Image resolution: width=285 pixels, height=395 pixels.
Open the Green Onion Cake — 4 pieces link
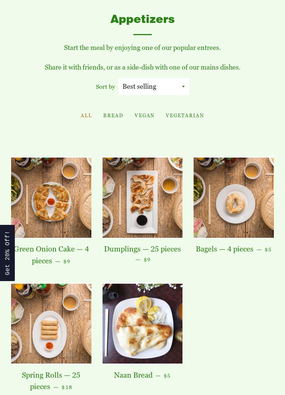tap(51, 255)
